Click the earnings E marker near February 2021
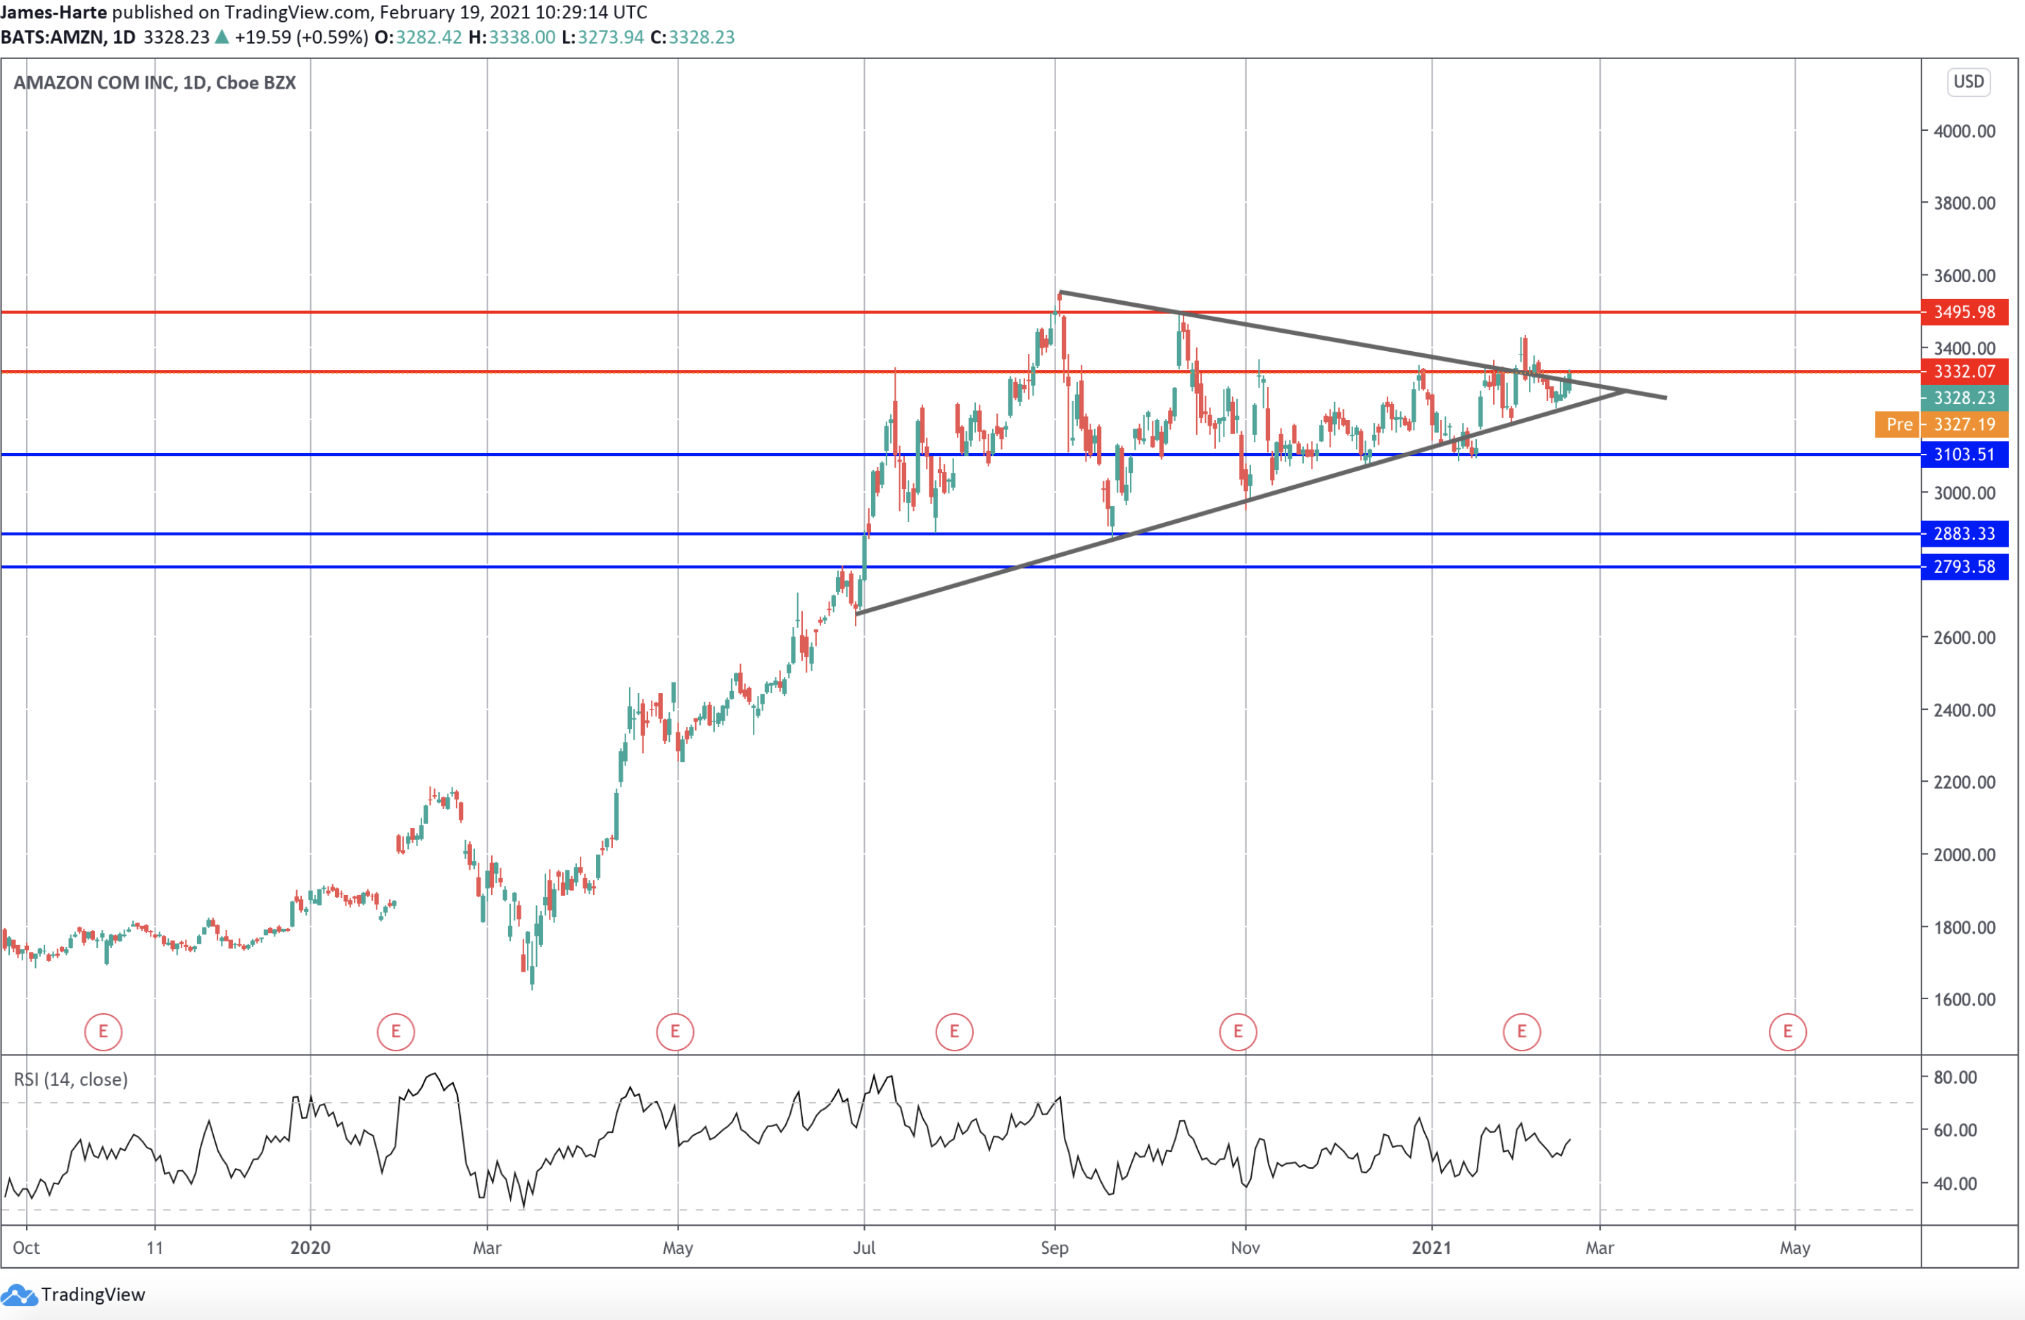 pos(1521,1032)
